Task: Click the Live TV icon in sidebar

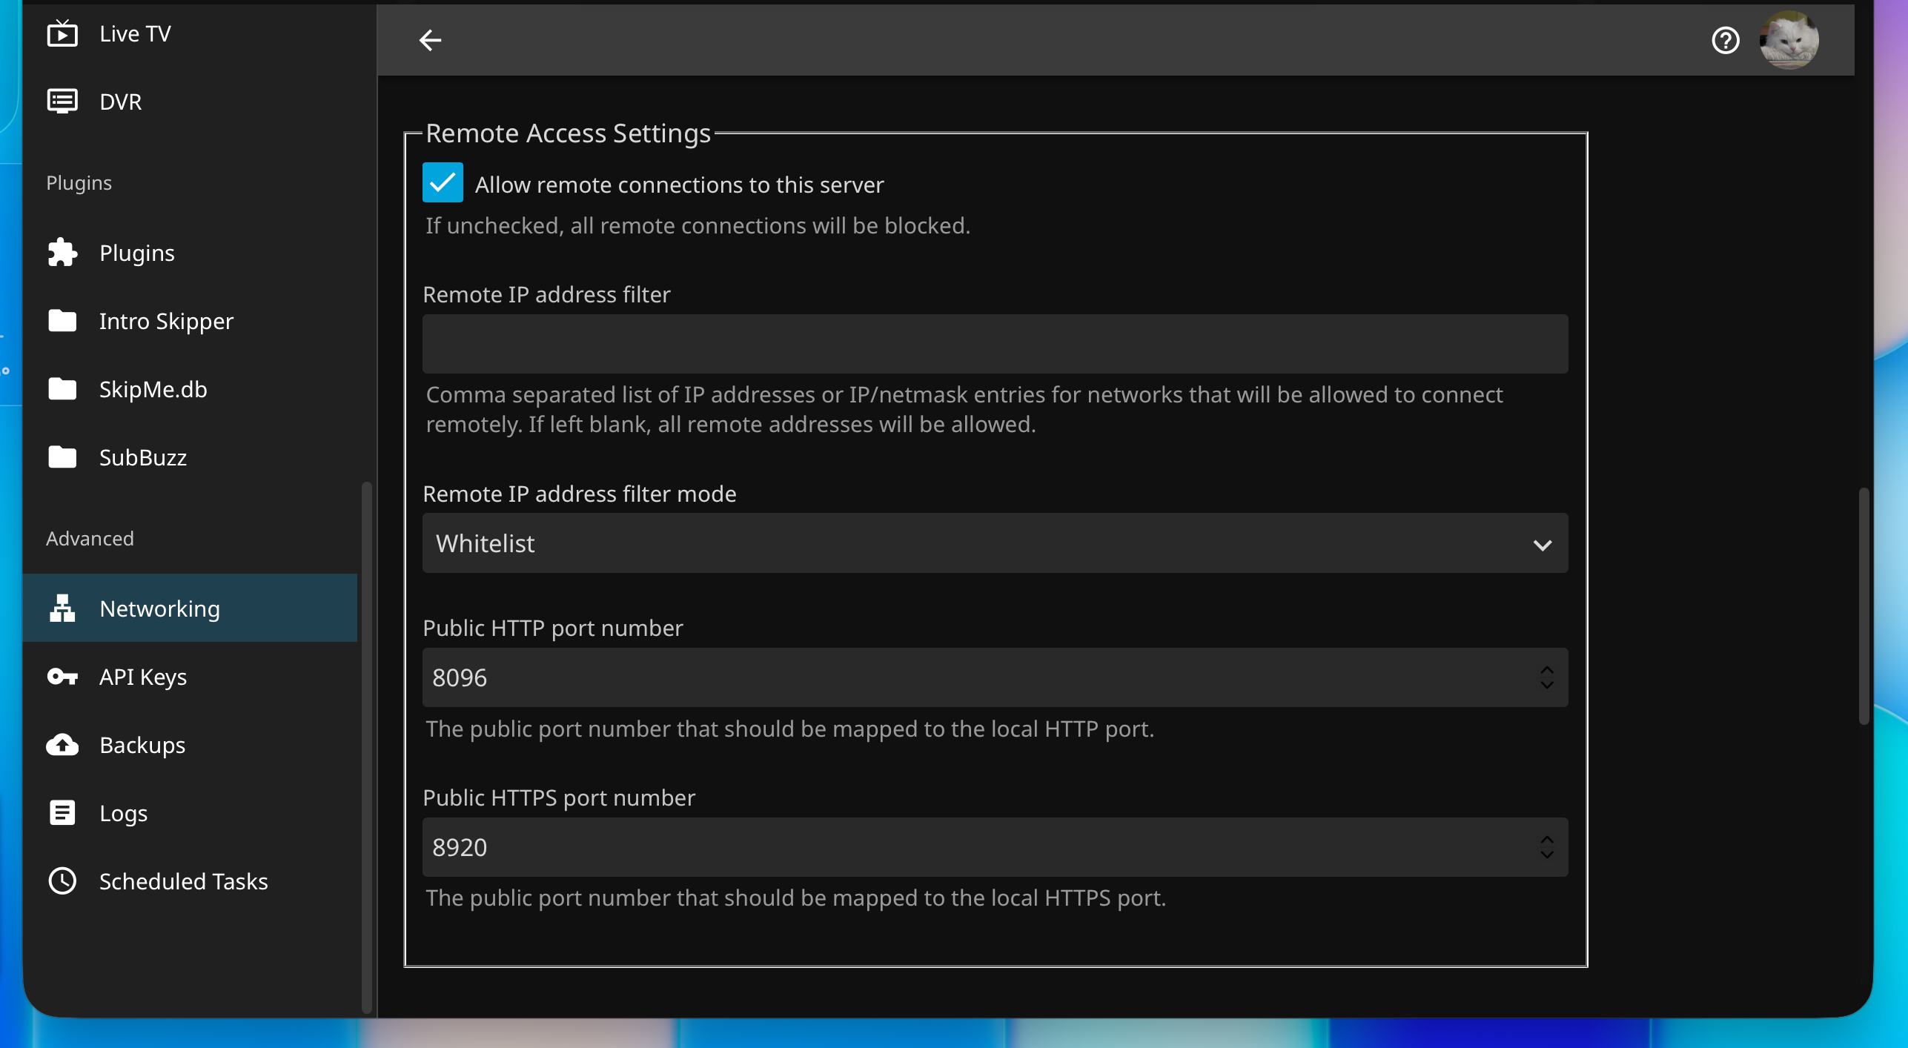Action: click(x=62, y=33)
